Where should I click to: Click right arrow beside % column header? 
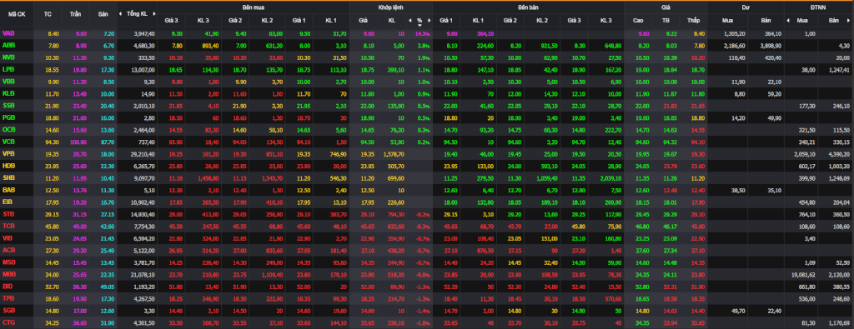[429, 20]
